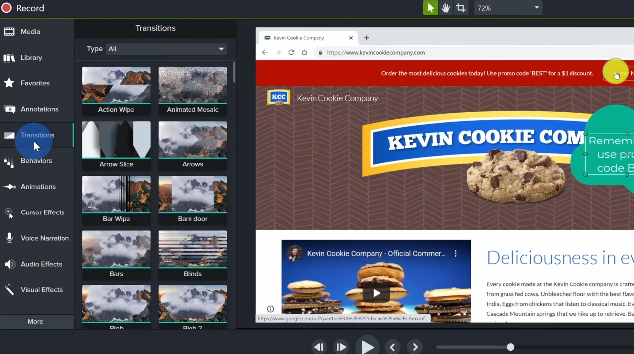Toggle the Favorites panel
Viewport: 634px width, 354px height.
click(35, 83)
